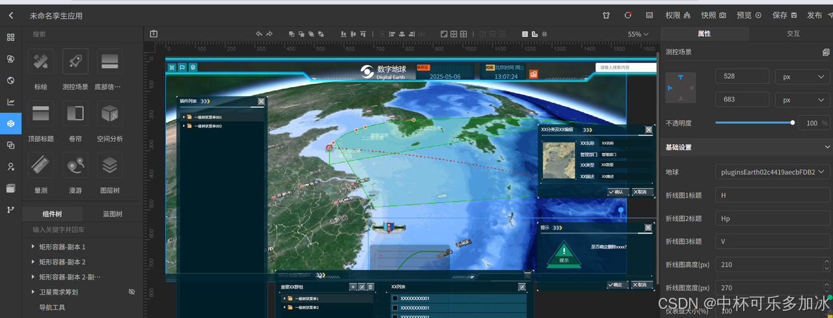
Task: Open the branch icon in sidebar
Action: tap(10, 209)
